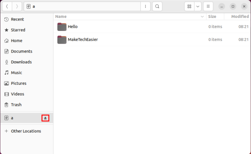The image size is (251, 154).
Task: Click the Pictures image icon
Action: click(6, 83)
